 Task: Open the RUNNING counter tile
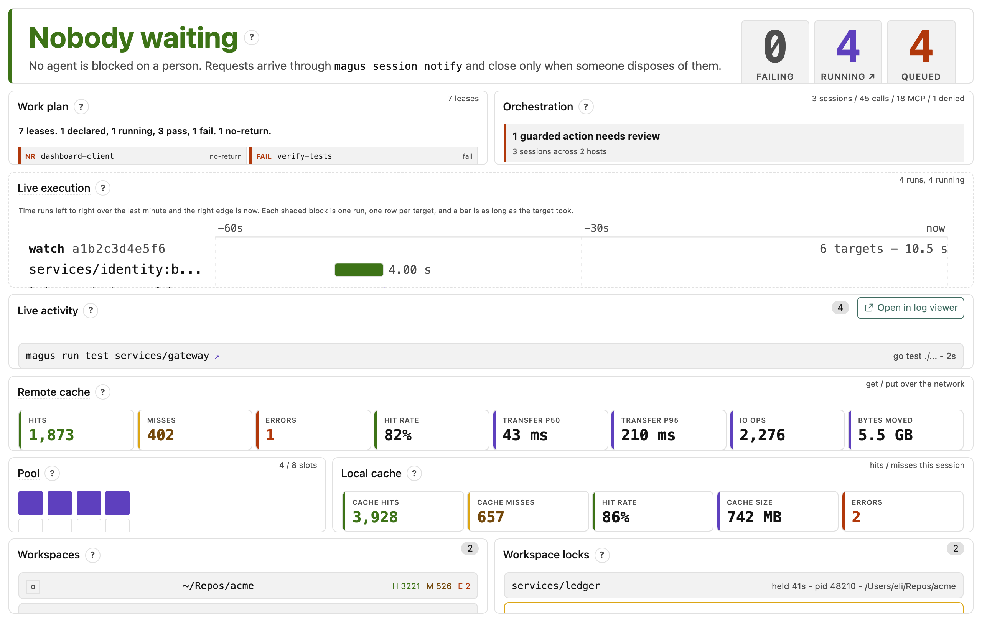[848, 52]
